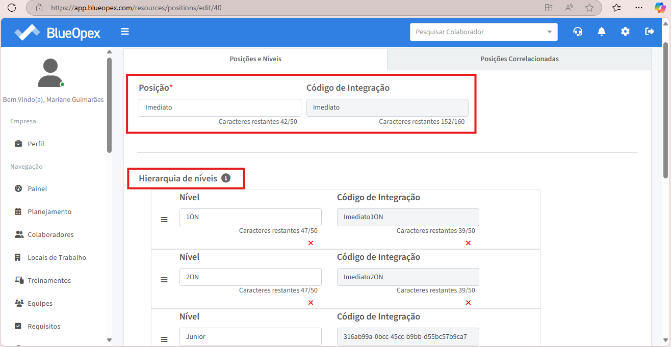Click the Nível field containing Junior
Image resolution: width=671 pixels, height=347 pixels.
tap(250, 336)
